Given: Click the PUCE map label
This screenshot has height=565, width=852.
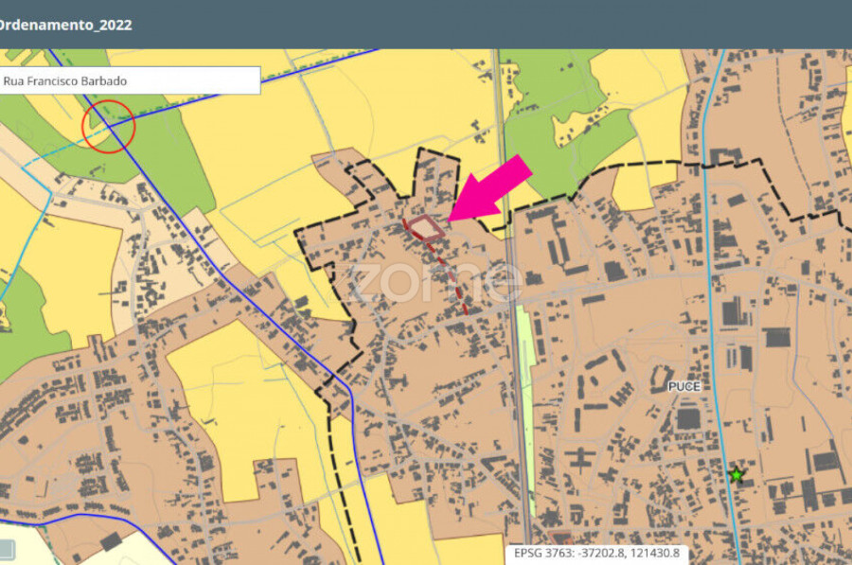Looking at the screenshot, I should (683, 386).
